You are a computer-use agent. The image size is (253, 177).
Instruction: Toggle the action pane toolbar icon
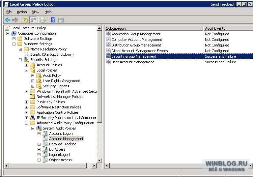click(61, 20)
